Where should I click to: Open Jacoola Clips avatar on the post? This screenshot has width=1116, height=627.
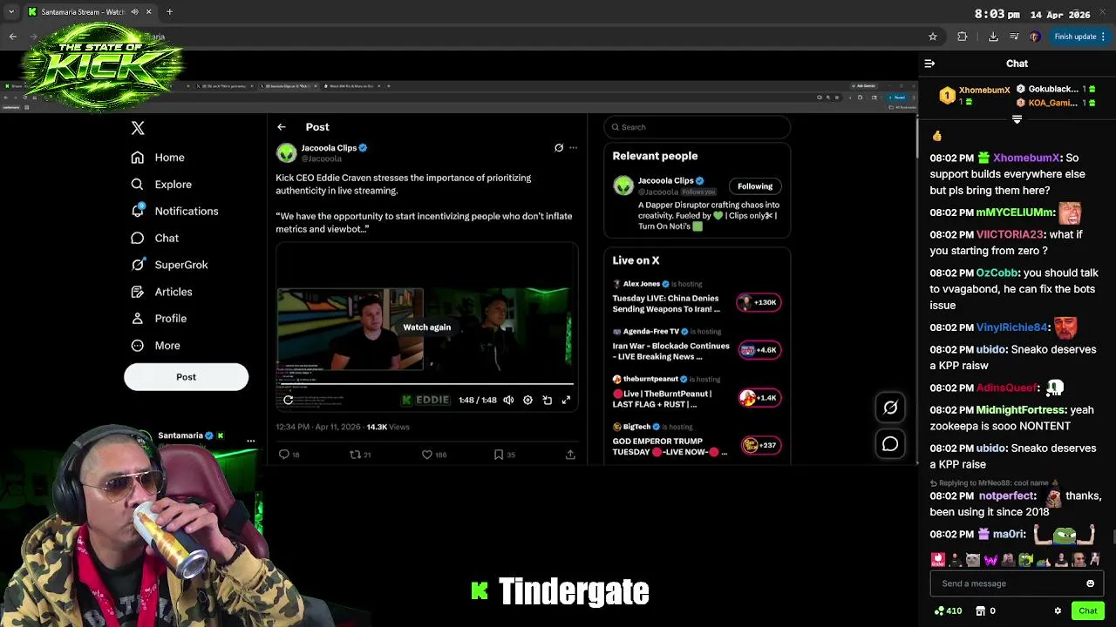coord(286,153)
